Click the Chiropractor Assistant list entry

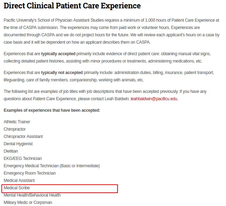(x=23, y=137)
